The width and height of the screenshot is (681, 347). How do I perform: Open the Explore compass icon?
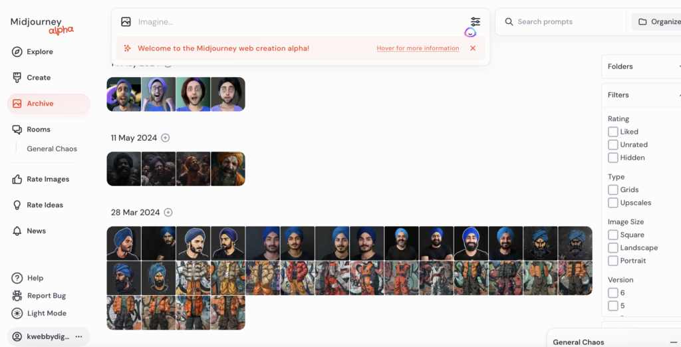point(17,52)
